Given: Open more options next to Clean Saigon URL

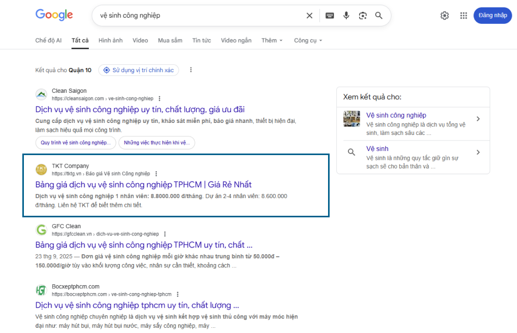Looking at the screenshot, I should click(159, 99).
